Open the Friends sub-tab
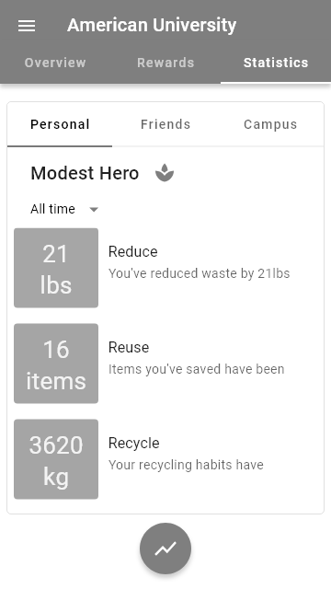Viewport: 331px width, 589px height. [165, 124]
